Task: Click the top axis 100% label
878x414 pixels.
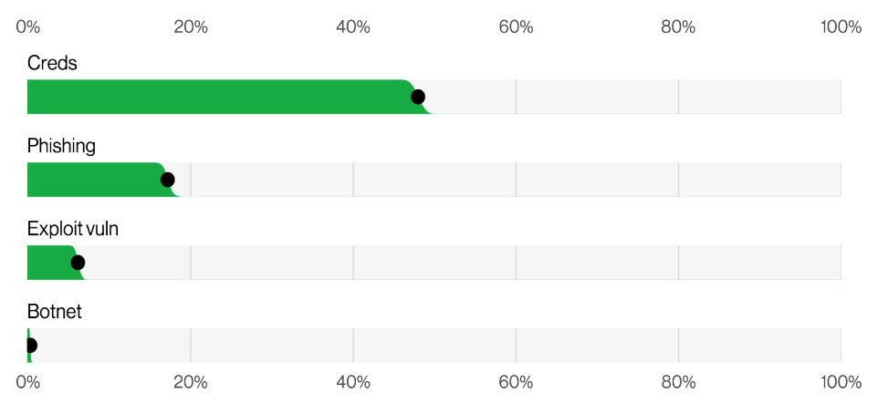Action: (841, 26)
